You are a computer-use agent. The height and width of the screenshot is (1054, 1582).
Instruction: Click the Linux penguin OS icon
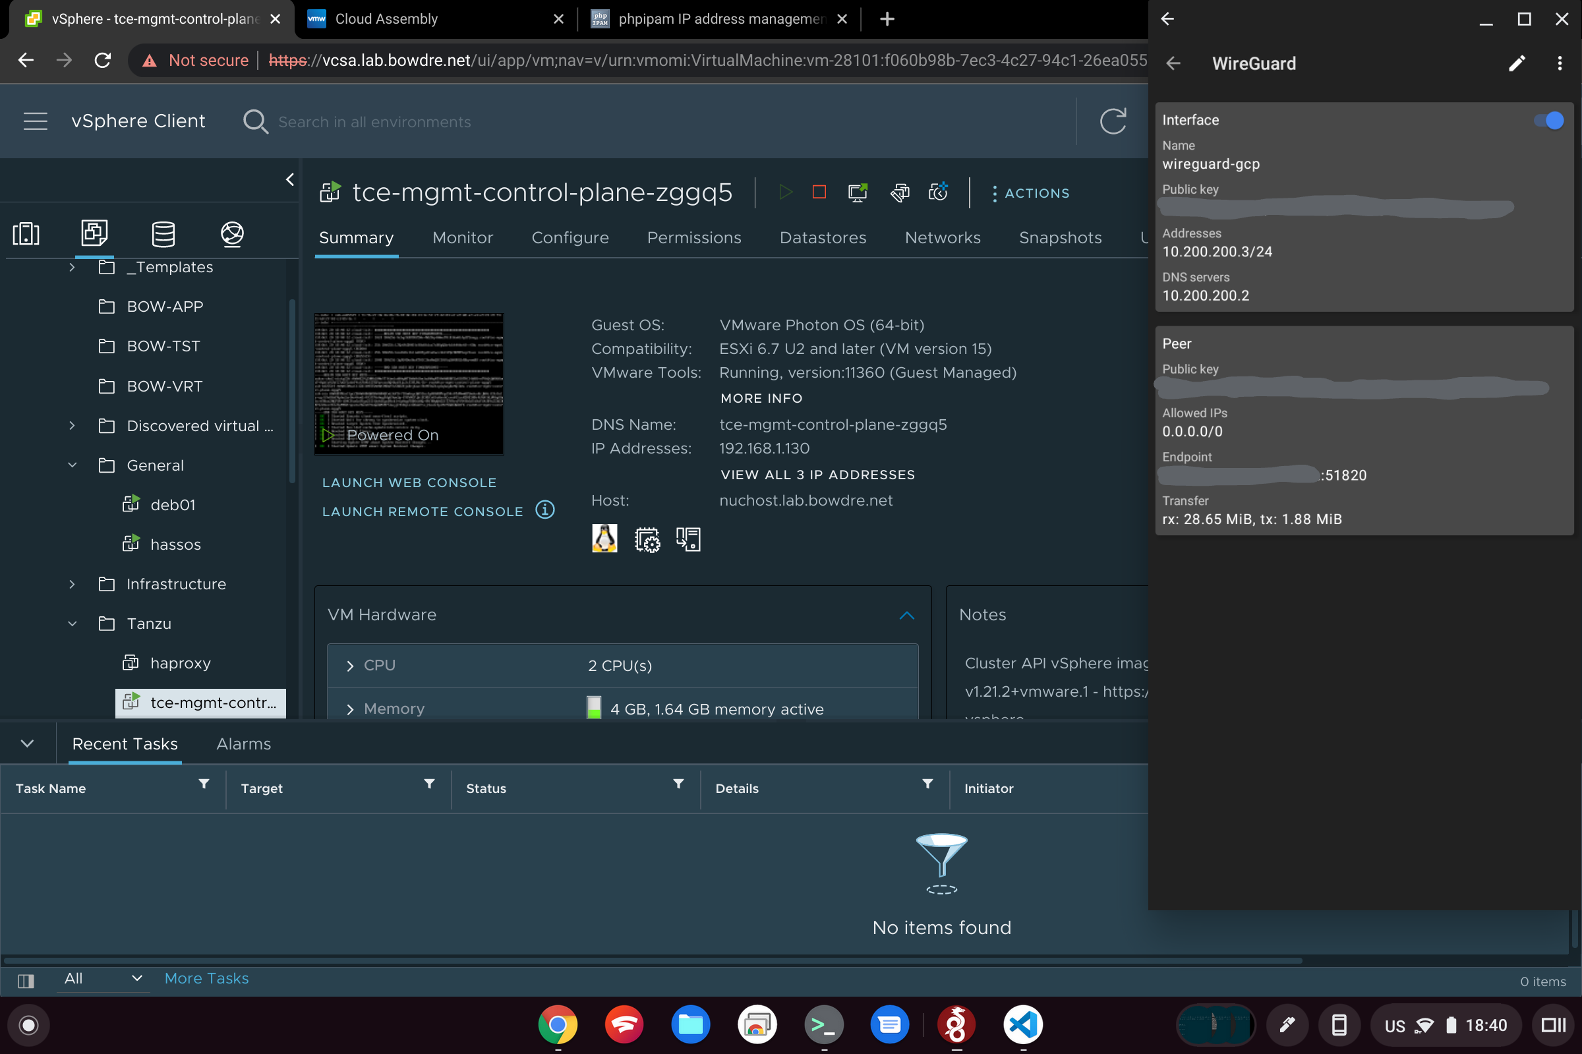tap(603, 539)
